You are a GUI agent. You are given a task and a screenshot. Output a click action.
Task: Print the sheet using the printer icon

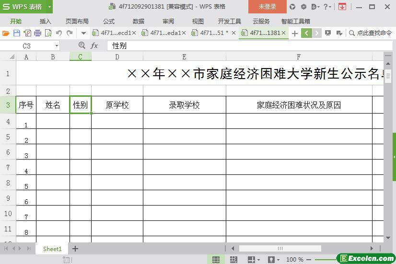(37, 33)
